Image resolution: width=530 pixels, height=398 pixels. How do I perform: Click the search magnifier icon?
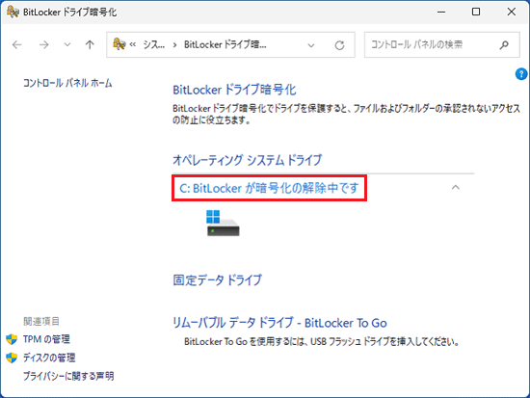pos(504,44)
